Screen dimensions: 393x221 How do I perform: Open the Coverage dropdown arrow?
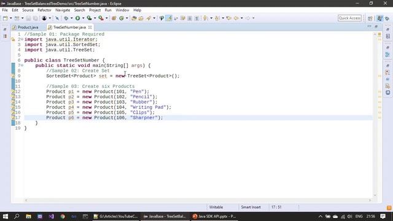[95, 18]
